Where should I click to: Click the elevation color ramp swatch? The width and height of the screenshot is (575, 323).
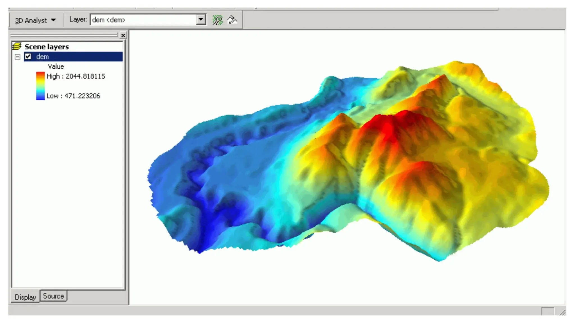coord(40,86)
